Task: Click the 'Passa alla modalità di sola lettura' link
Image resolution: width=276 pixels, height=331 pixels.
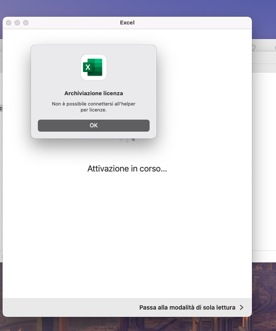Action: coord(187,307)
